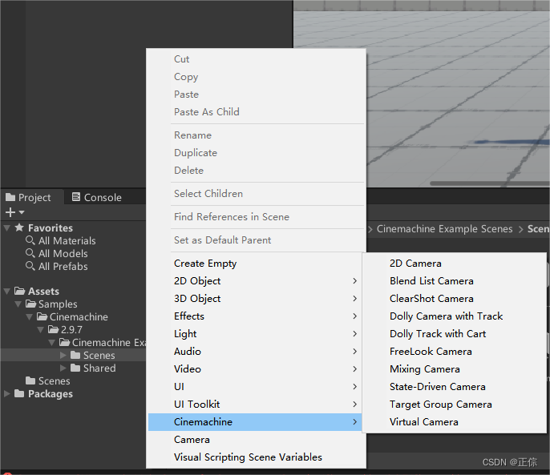Screen dimensions: 550x475
Task: Click the All Materials magnifier icon
Action: point(30,240)
